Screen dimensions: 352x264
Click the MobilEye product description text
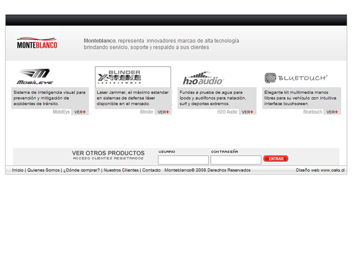(x=50, y=97)
